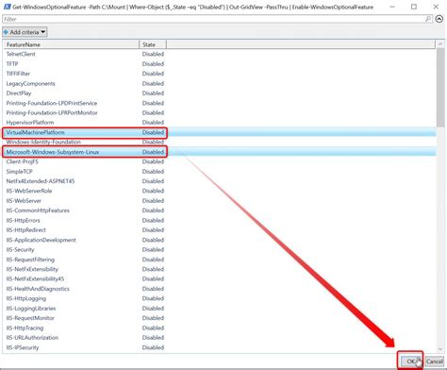The width and height of the screenshot is (447, 370).
Task: Select the IIS-HttpErrors row
Action: pos(220,220)
